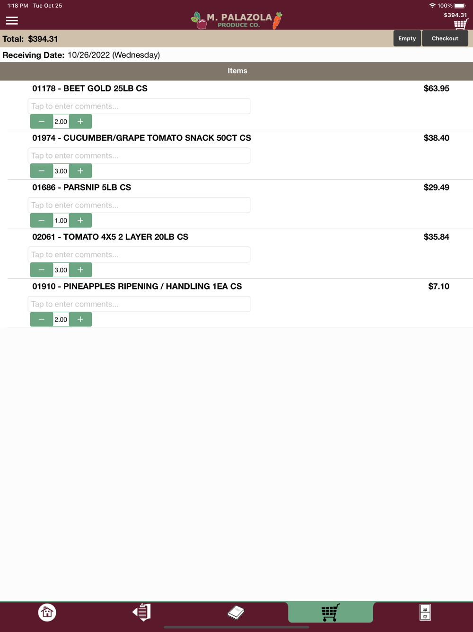Open the catalog book icon
This screenshot has width=473, height=632.
click(x=236, y=612)
